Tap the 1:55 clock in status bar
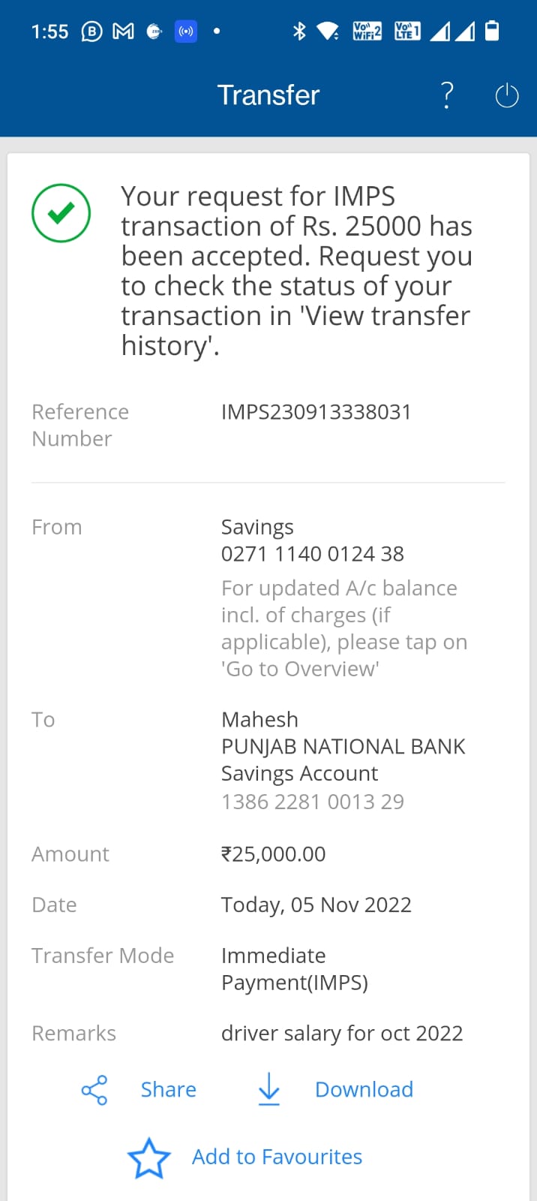Screen dimensions: 537x1201 point(49,32)
